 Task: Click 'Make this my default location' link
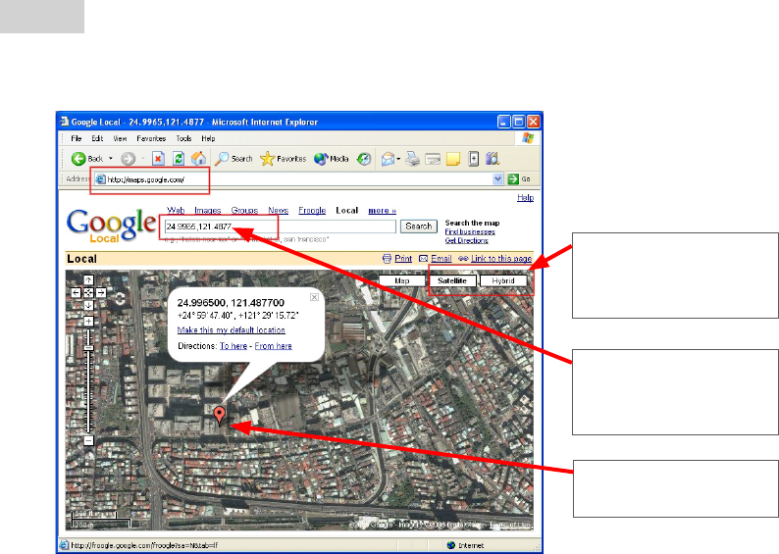tap(231, 330)
